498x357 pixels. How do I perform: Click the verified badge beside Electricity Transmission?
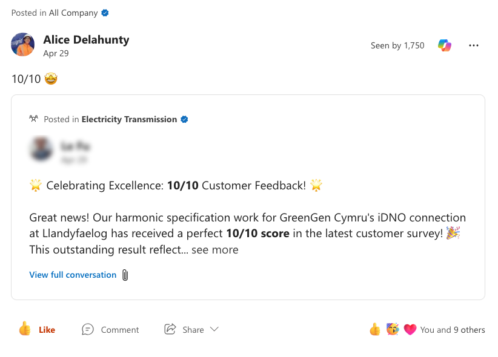click(184, 119)
